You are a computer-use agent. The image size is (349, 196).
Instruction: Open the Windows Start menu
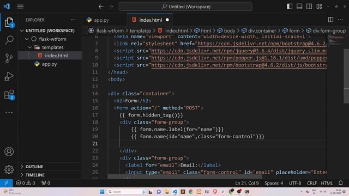click(x=102, y=192)
